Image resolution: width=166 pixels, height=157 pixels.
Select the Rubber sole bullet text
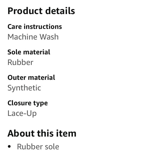click(38, 147)
